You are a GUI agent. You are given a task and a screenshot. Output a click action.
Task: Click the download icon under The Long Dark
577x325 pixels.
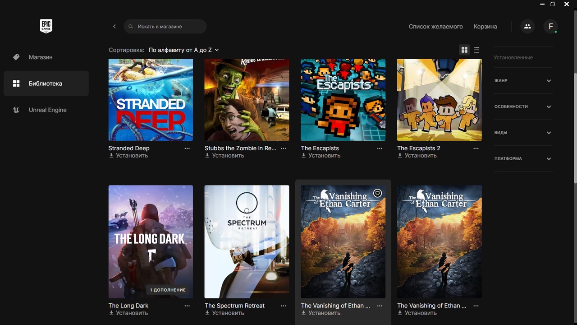[x=111, y=313]
